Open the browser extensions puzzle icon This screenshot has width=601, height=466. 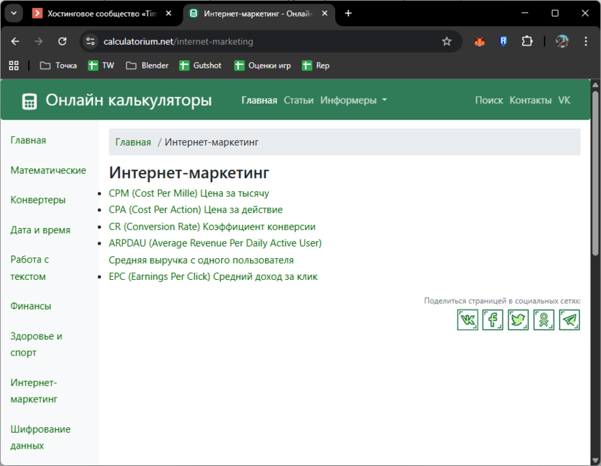coord(527,42)
